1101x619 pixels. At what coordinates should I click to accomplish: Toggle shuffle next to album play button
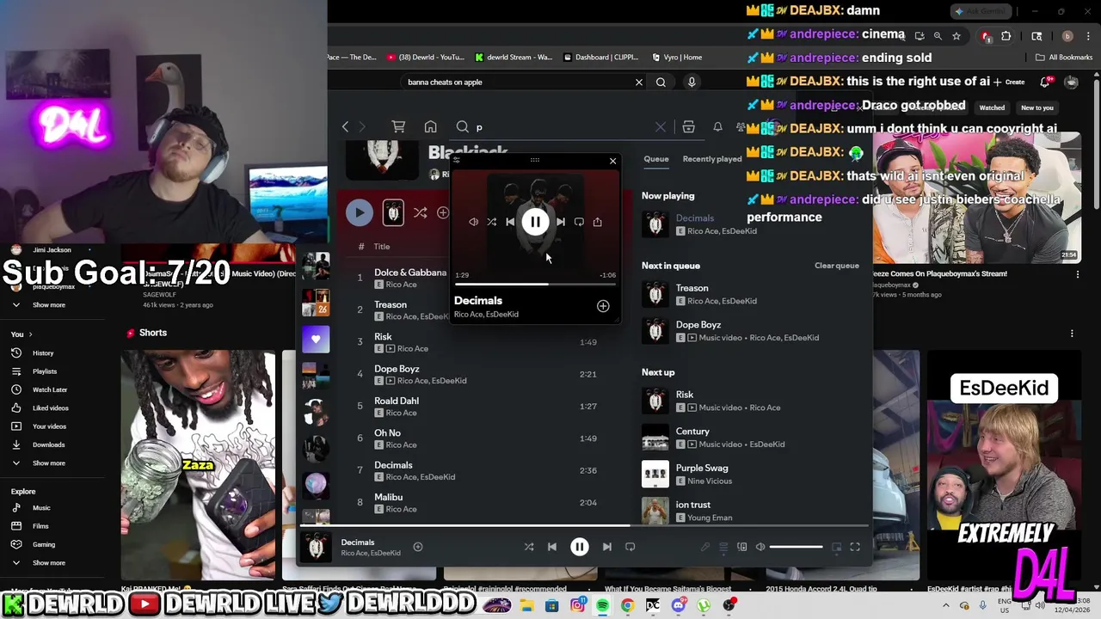420,212
